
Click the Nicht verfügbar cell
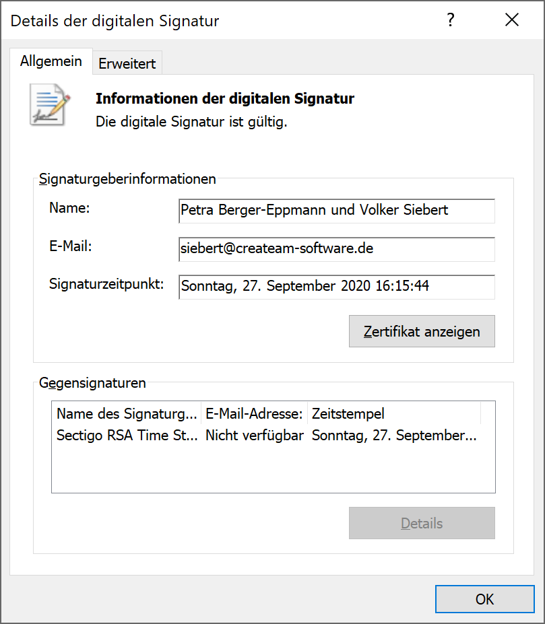(255, 436)
